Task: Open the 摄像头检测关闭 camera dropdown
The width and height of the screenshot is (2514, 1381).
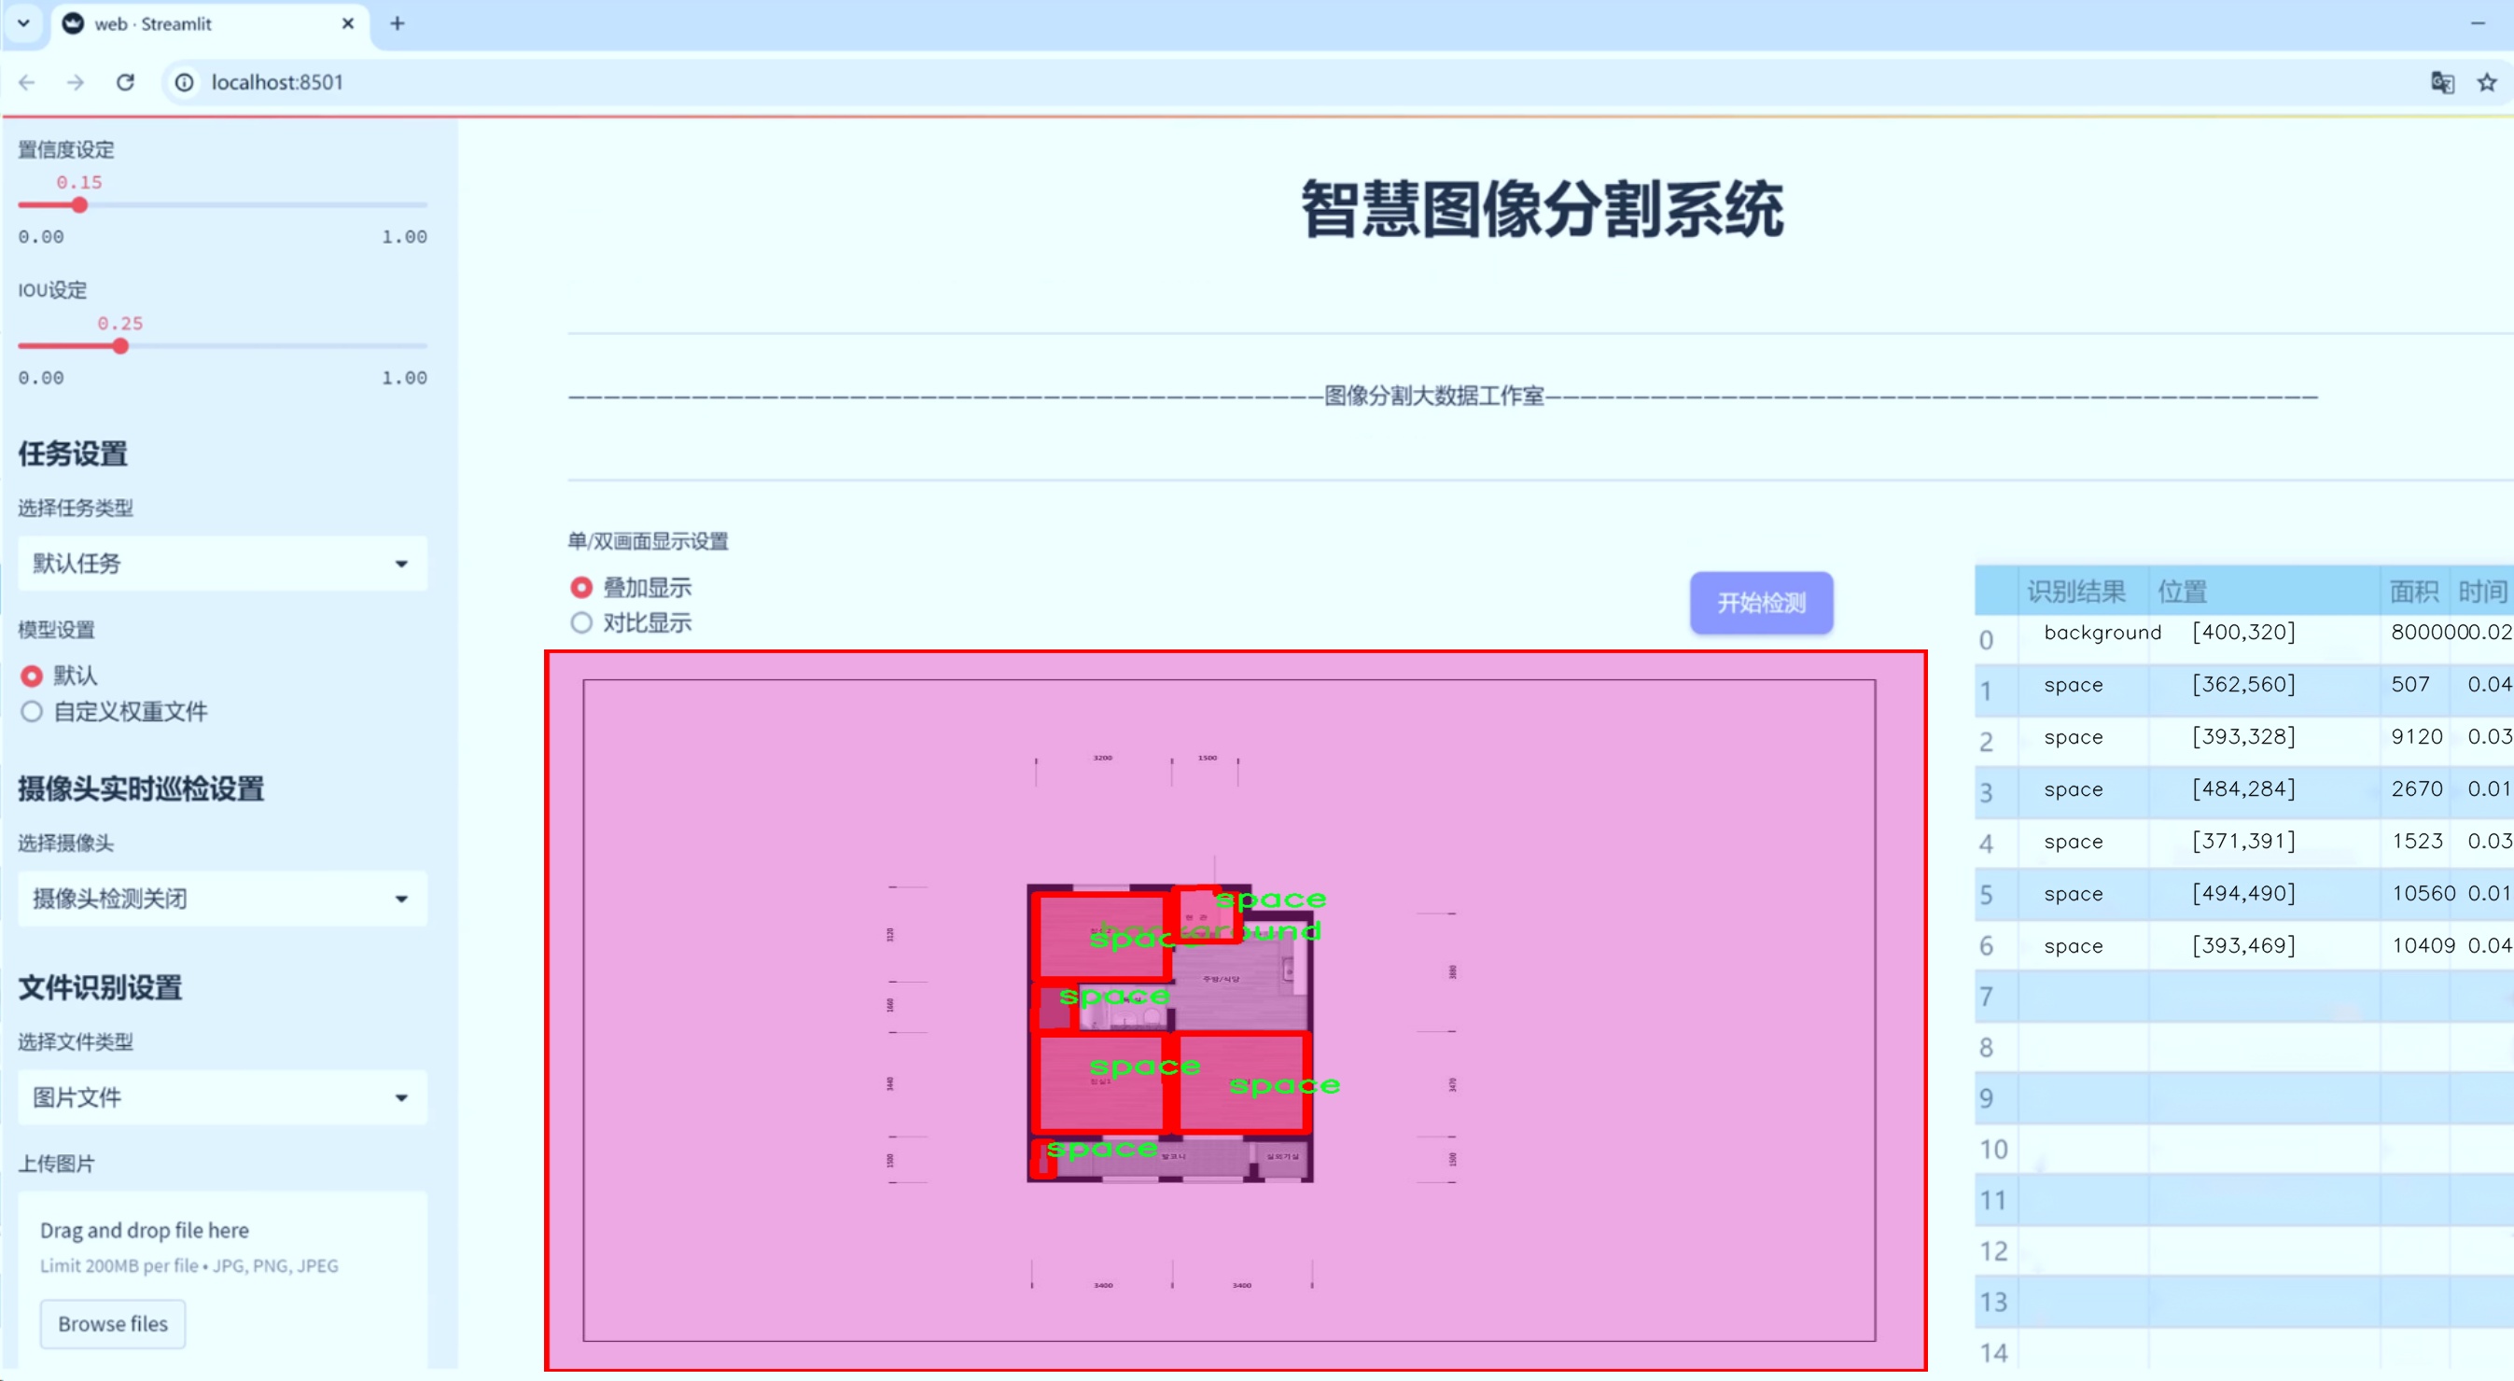Action: [x=222, y=898]
